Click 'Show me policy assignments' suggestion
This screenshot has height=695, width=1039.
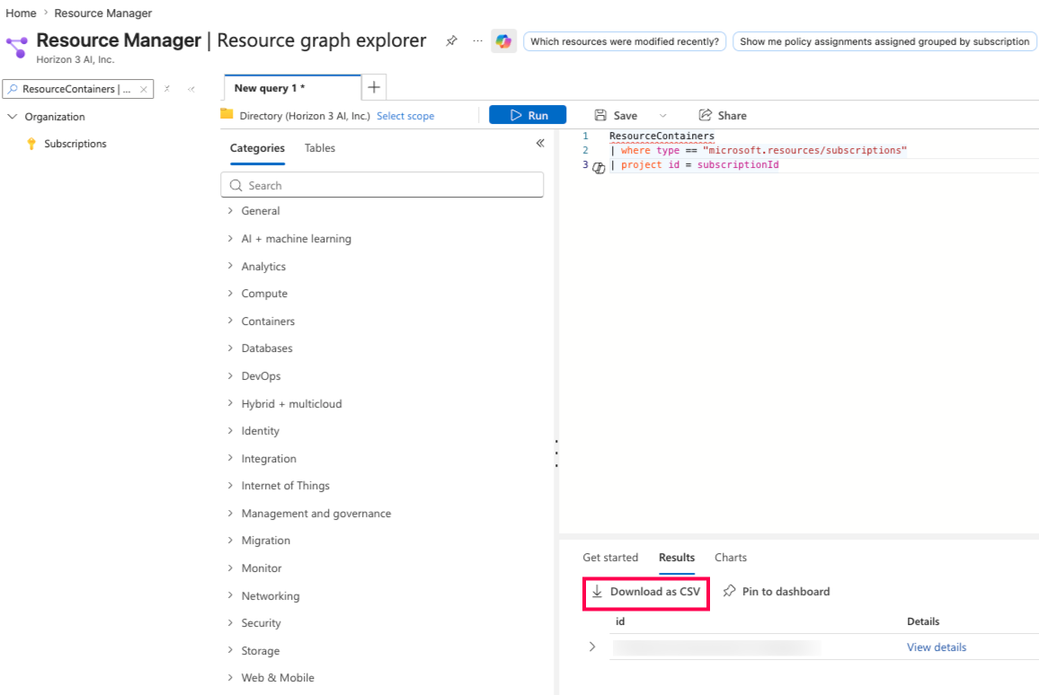[x=884, y=41]
